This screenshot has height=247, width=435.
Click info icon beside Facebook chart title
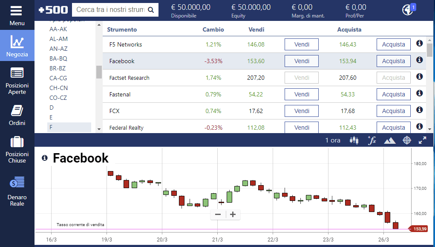pyautogui.click(x=45, y=158)
